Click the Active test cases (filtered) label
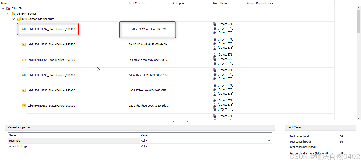Image resolution: width=361 pixels, height=163 pixels. point(309,153)
